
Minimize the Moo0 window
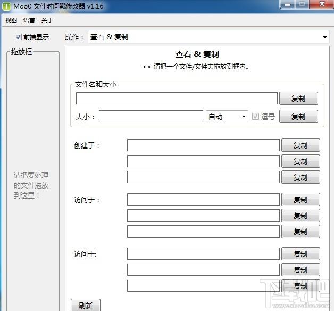(x=288, y=4)
